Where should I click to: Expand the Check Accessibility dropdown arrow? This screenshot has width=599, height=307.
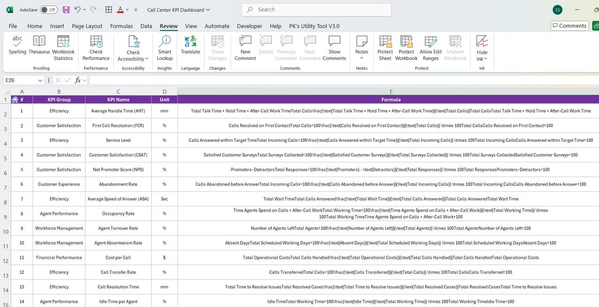tap(146, 59)
